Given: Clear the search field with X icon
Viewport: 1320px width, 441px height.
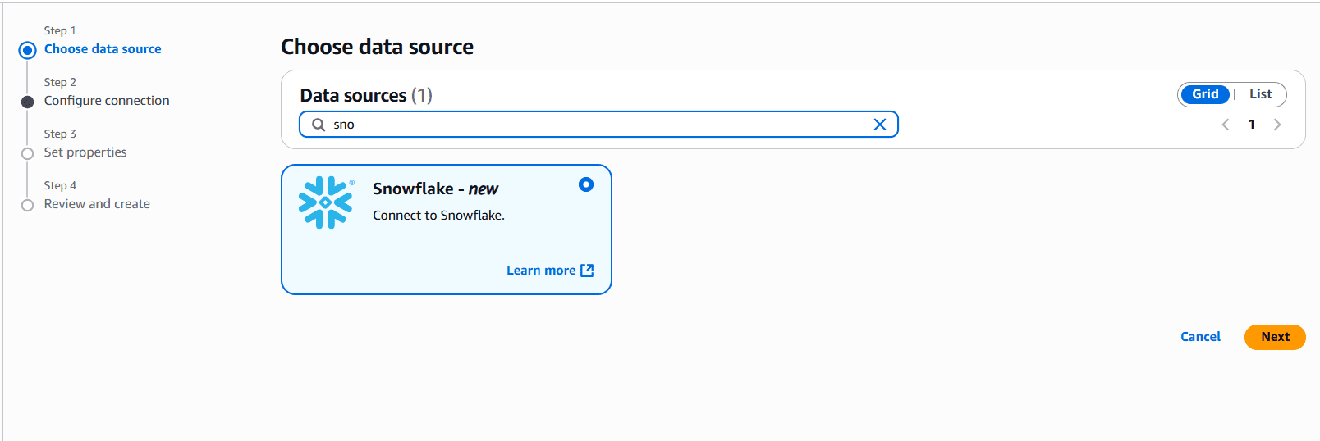Looking at the screenshot, I should coord(879,125).
